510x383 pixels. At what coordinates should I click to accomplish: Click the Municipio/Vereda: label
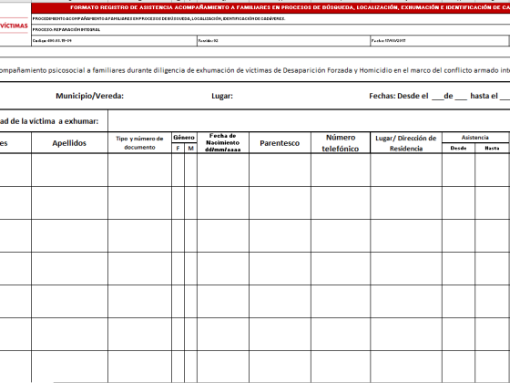click(90, 96)
